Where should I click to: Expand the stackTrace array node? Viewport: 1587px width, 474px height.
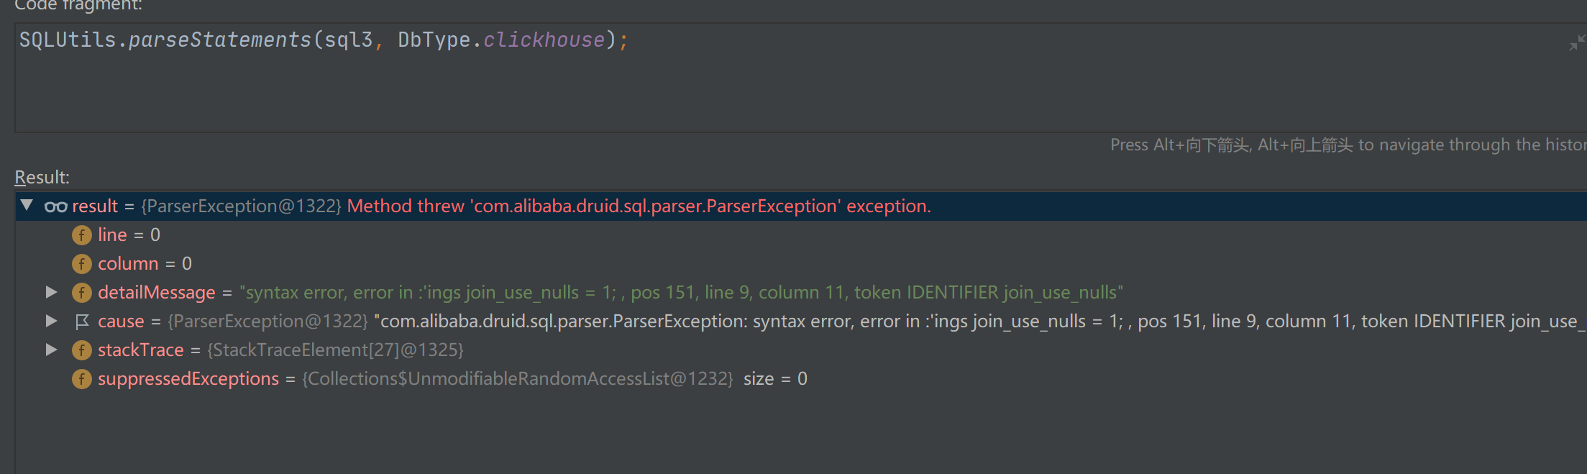pyautogui.click(x=51, y=350)
